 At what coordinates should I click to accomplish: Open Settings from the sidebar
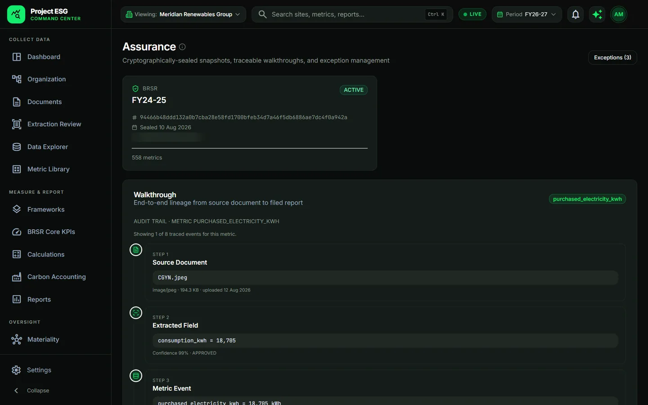pyautogui.click(x=39, y=370)
